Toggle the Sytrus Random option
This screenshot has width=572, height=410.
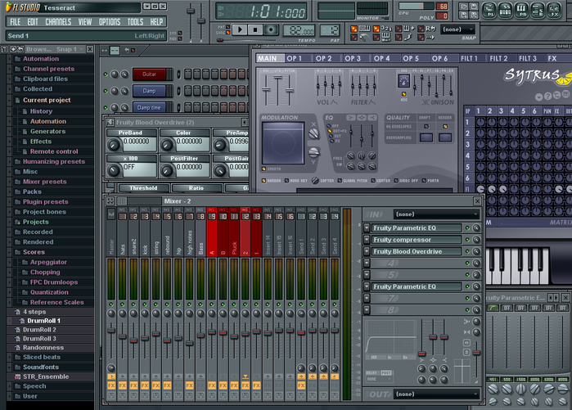tap(263, 181)
